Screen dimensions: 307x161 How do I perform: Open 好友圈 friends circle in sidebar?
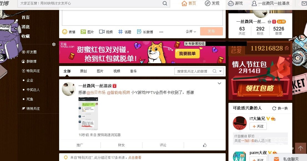(29, 52)
